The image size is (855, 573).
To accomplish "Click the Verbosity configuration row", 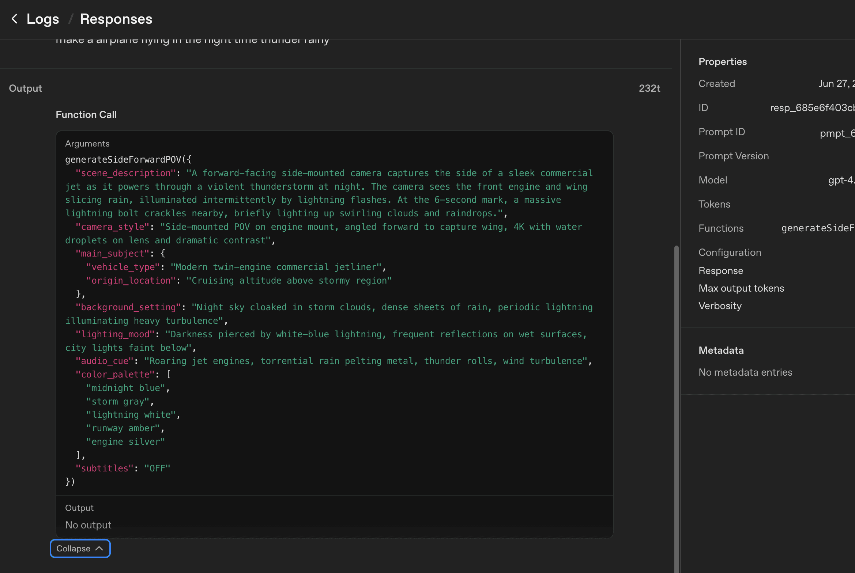I will click(720, 306).
